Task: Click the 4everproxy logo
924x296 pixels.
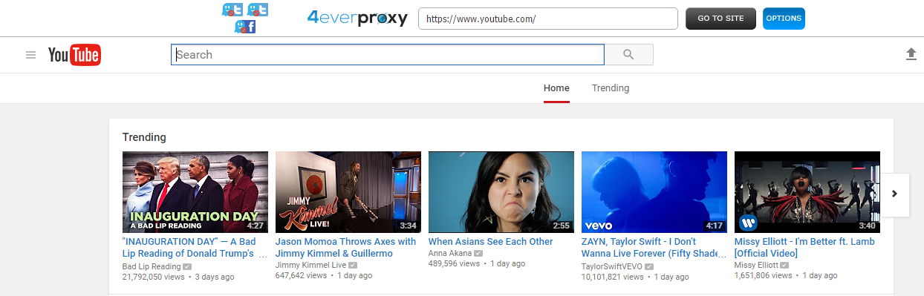Action: coord(357,18)
